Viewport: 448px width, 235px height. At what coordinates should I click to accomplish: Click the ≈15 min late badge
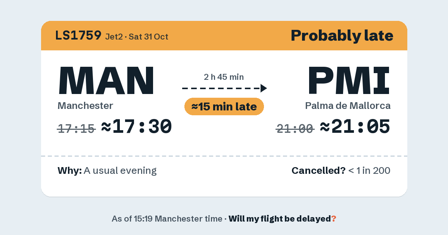[x=224, y=107]
